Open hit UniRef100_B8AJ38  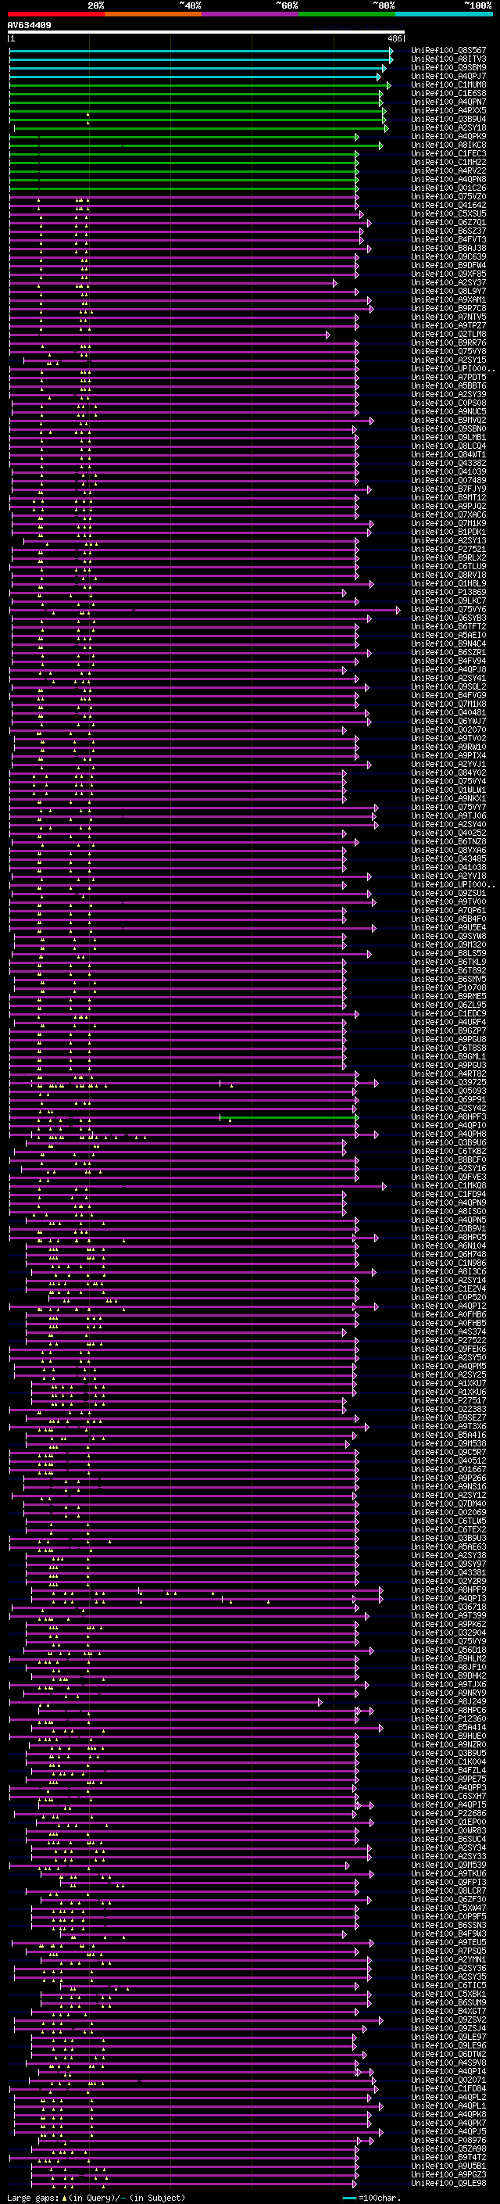point(448,248)
